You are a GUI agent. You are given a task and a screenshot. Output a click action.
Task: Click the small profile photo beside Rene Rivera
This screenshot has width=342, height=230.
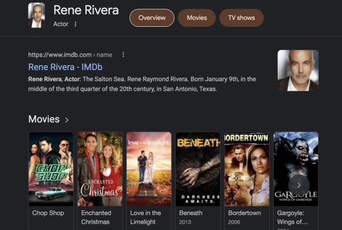(36, 15)
